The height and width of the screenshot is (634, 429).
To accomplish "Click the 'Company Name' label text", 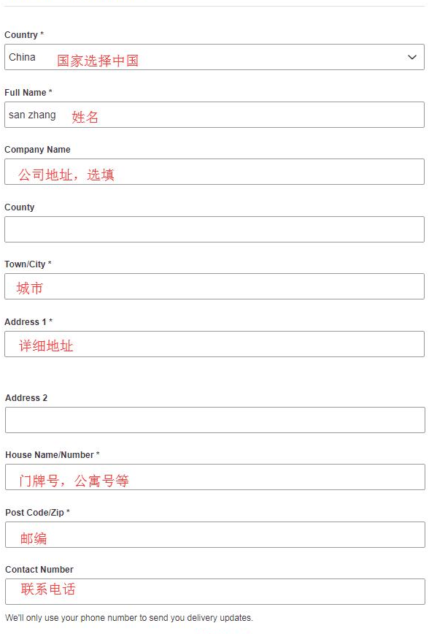I will click(37, 149).
